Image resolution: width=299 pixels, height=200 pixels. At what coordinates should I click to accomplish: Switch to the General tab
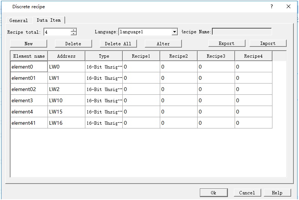click(x=19, y=20)
